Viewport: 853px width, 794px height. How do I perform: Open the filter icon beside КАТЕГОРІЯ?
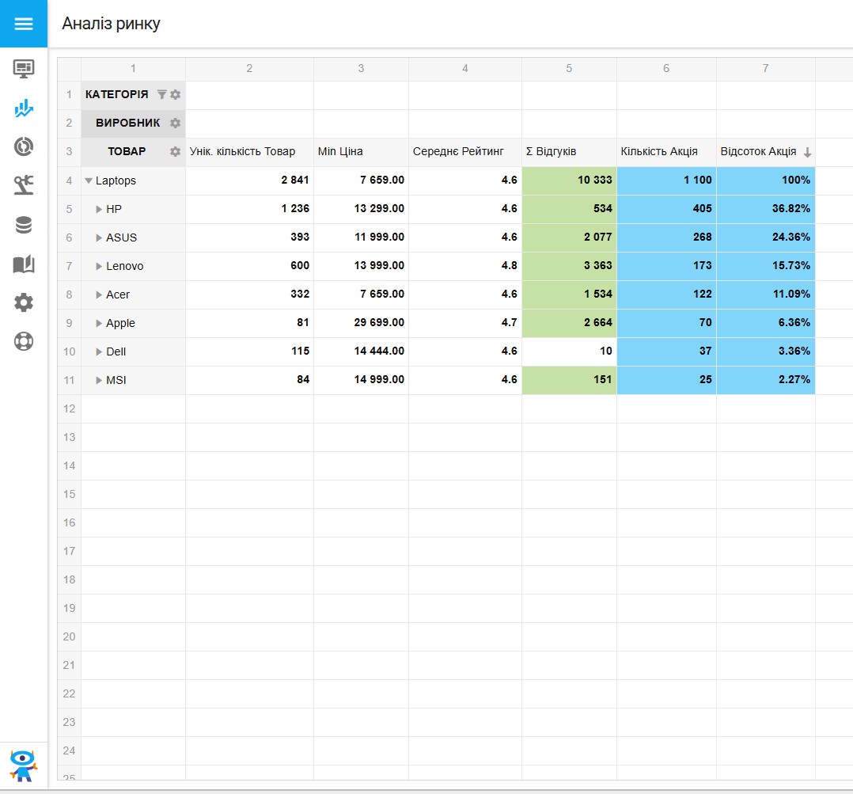tap(162, 95)
